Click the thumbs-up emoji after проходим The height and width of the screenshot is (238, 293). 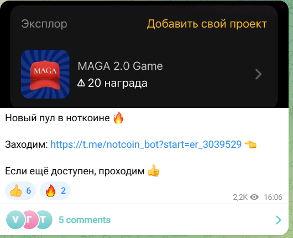pyautogui.click(x=153, y=170)
